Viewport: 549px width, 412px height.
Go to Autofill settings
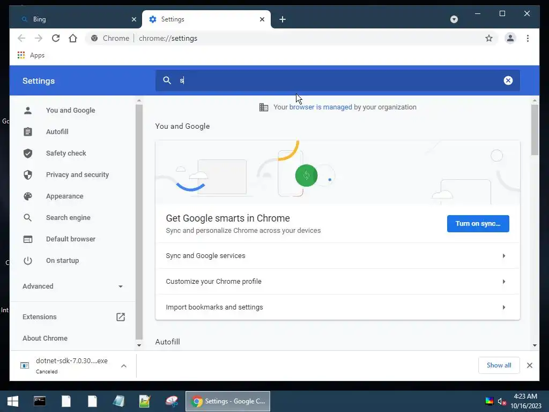click(x=57, y=132)
